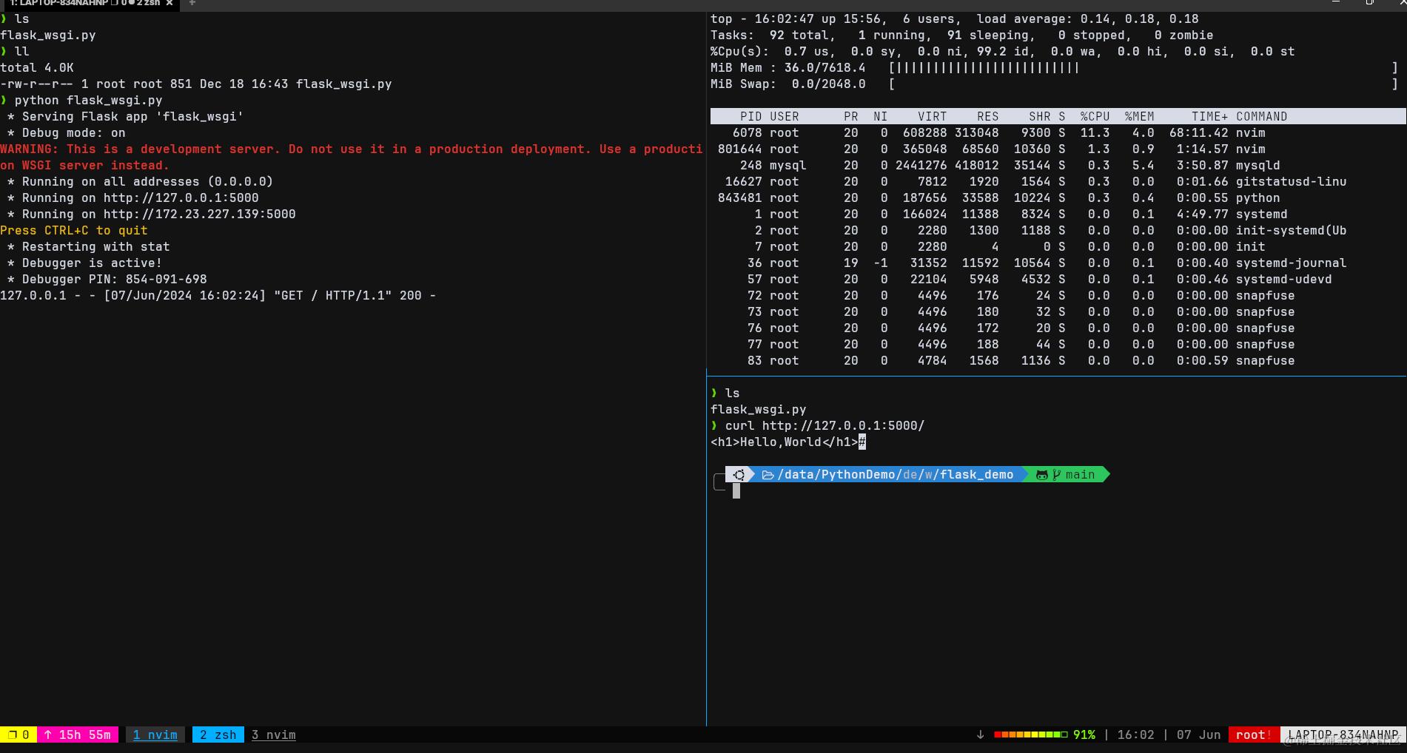Image resolution: width=1407 pixels, height=753 pixels.
Task: Click the %CPU column header
Action: (1095, 116)
